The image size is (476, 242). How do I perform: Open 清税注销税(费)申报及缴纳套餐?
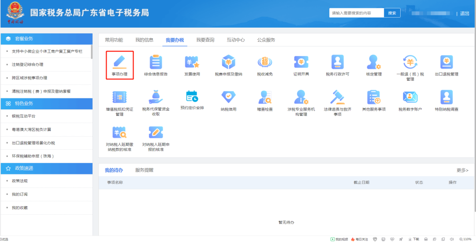coord(41,91)
